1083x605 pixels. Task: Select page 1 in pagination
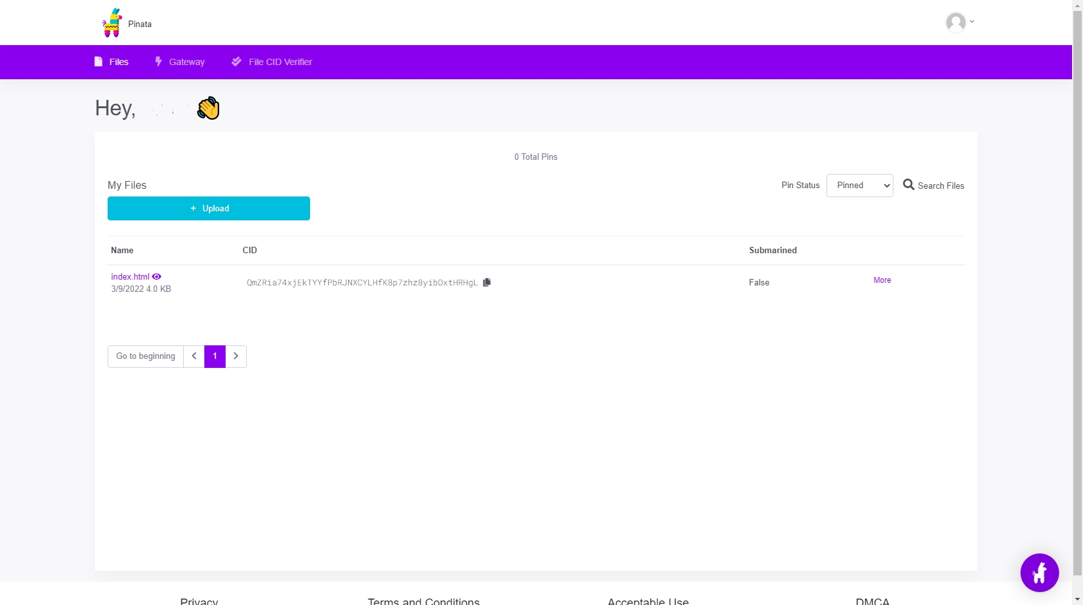[x=215, y=356]
